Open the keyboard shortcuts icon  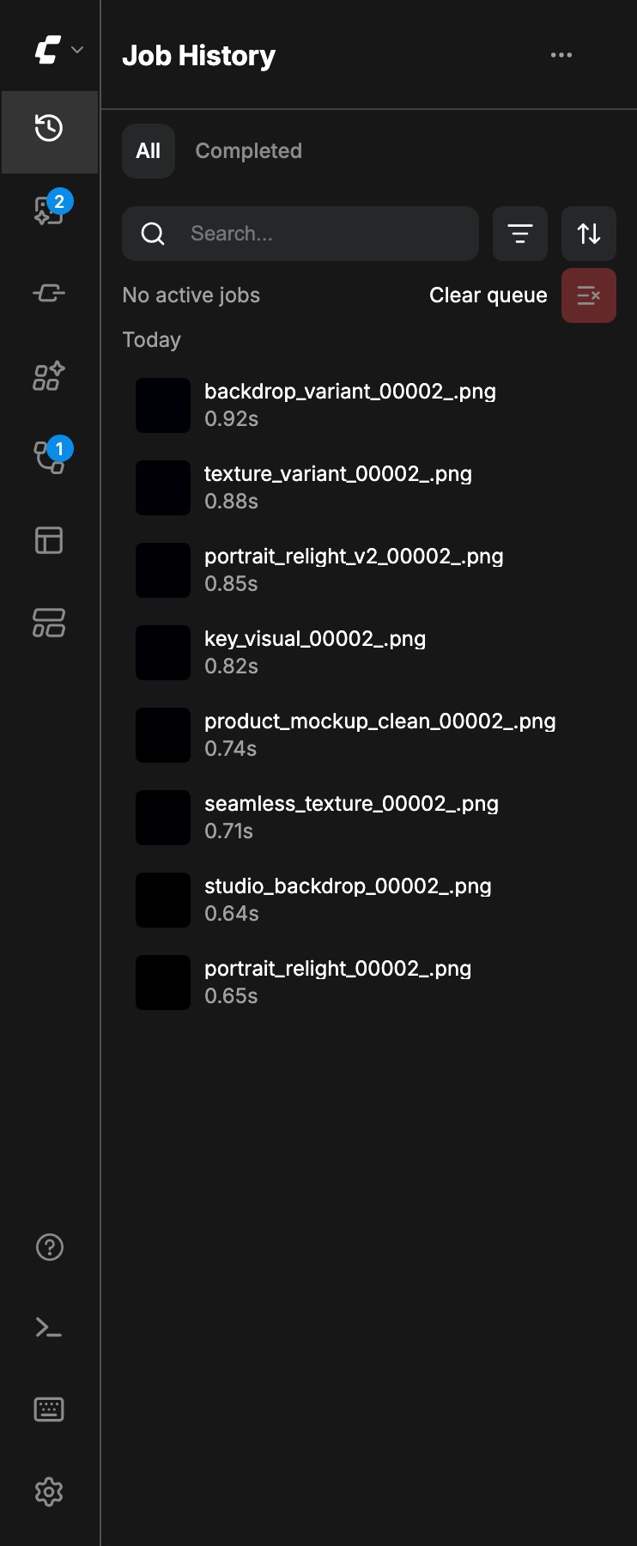point(49,1409)
